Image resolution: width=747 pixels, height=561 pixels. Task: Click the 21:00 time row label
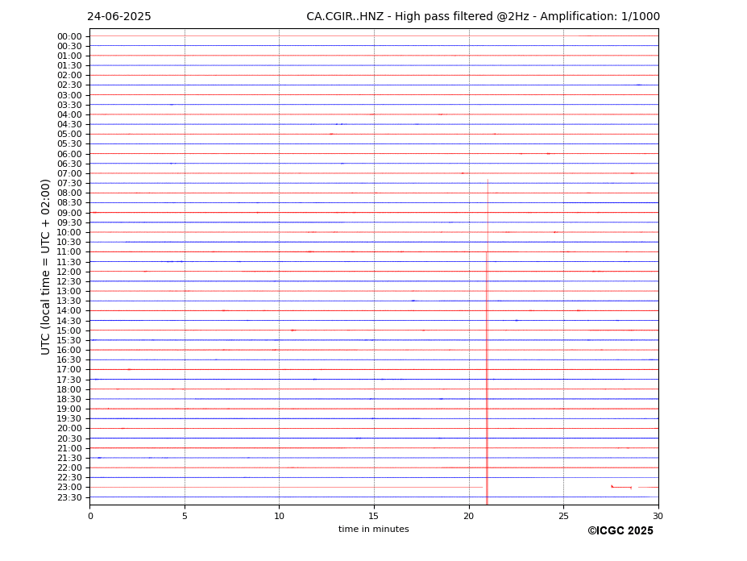coord(69,448)
